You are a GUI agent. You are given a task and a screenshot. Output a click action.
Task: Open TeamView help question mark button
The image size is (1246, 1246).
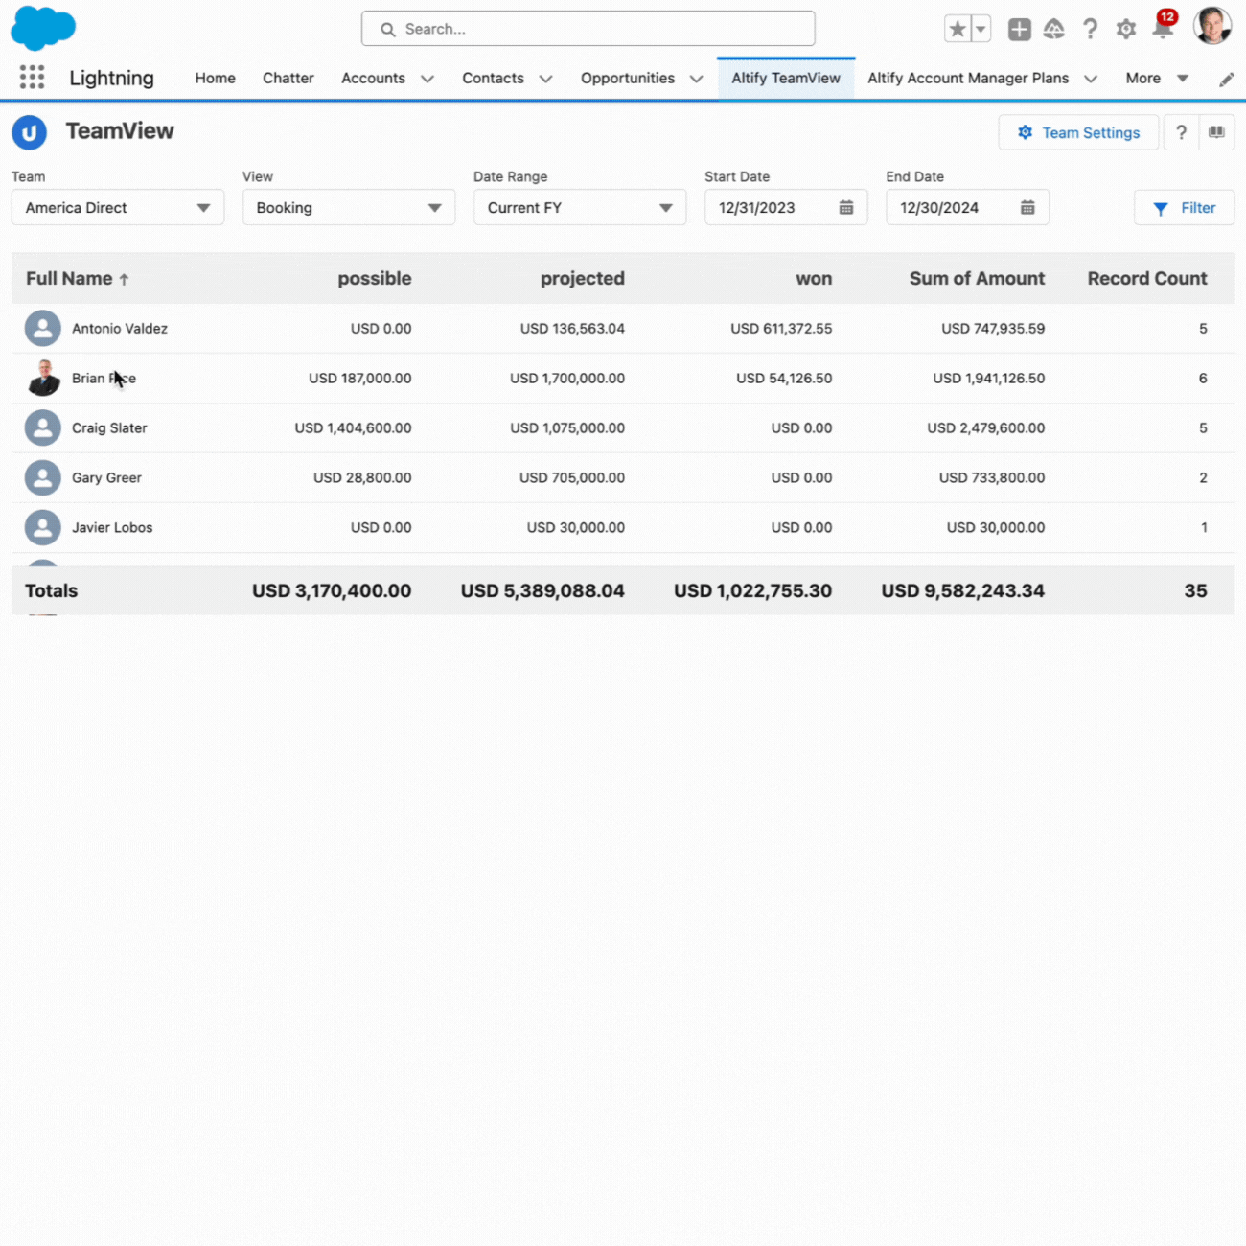tap(1181, 132)
